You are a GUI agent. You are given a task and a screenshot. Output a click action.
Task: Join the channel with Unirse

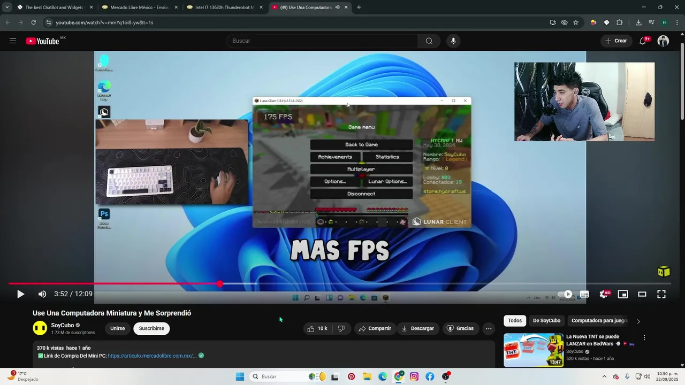click(x=117, y=328)
